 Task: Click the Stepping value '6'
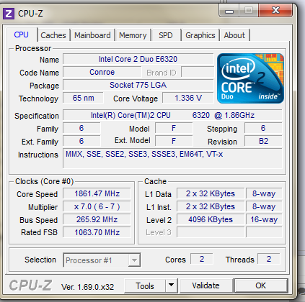263,128
